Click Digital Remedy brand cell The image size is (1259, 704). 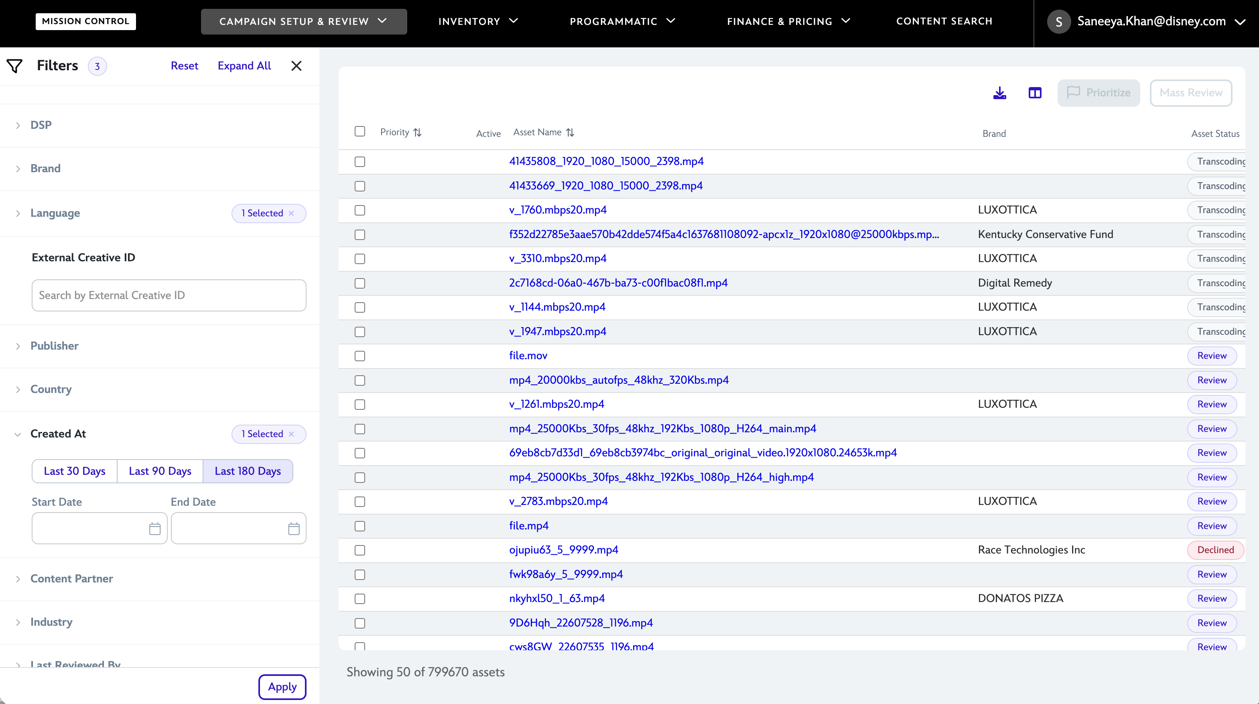coord(1015,283)
